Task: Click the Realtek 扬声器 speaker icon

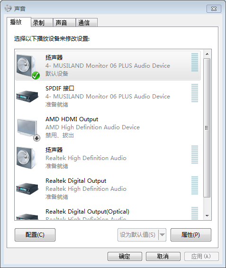Action: 27,158
